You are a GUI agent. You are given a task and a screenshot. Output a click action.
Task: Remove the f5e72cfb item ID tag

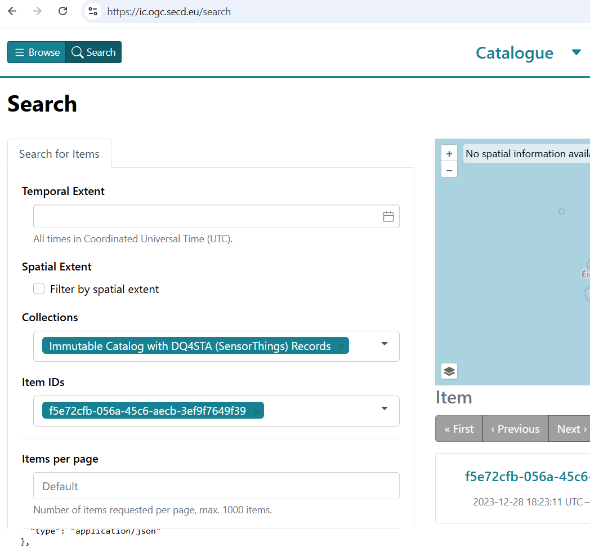tap(256, 411)
